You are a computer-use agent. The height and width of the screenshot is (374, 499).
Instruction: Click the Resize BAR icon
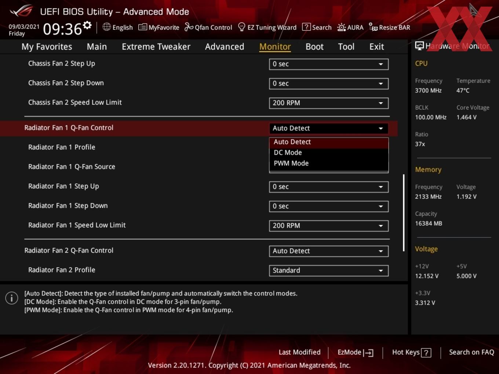click(373, 27)
